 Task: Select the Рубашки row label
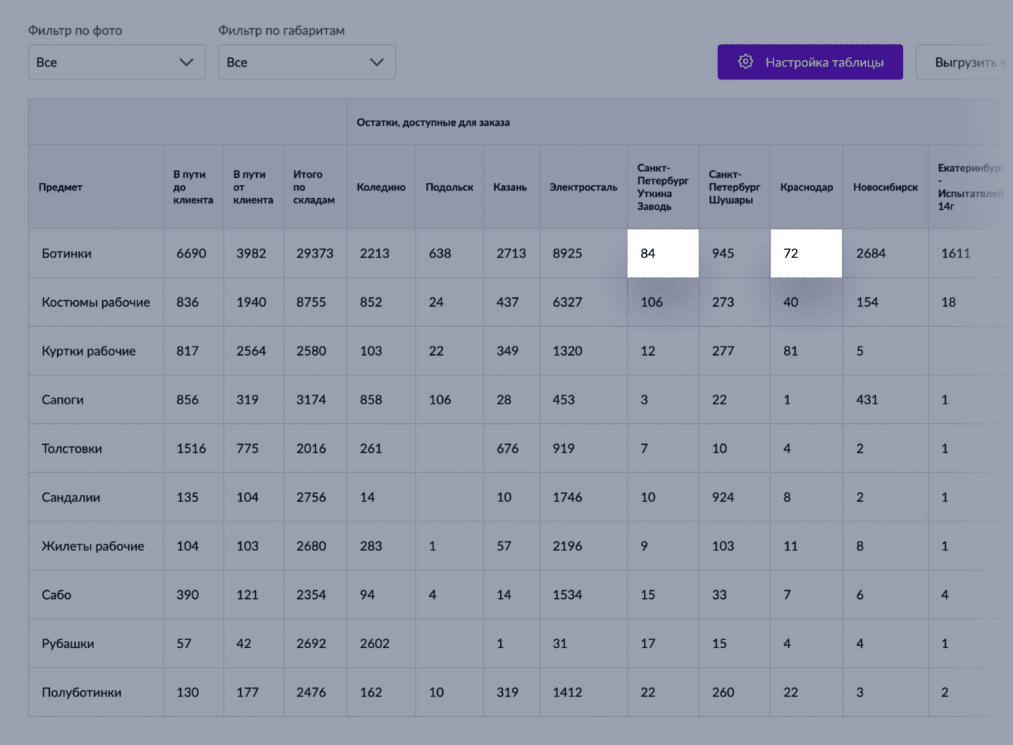pos(68,644)
